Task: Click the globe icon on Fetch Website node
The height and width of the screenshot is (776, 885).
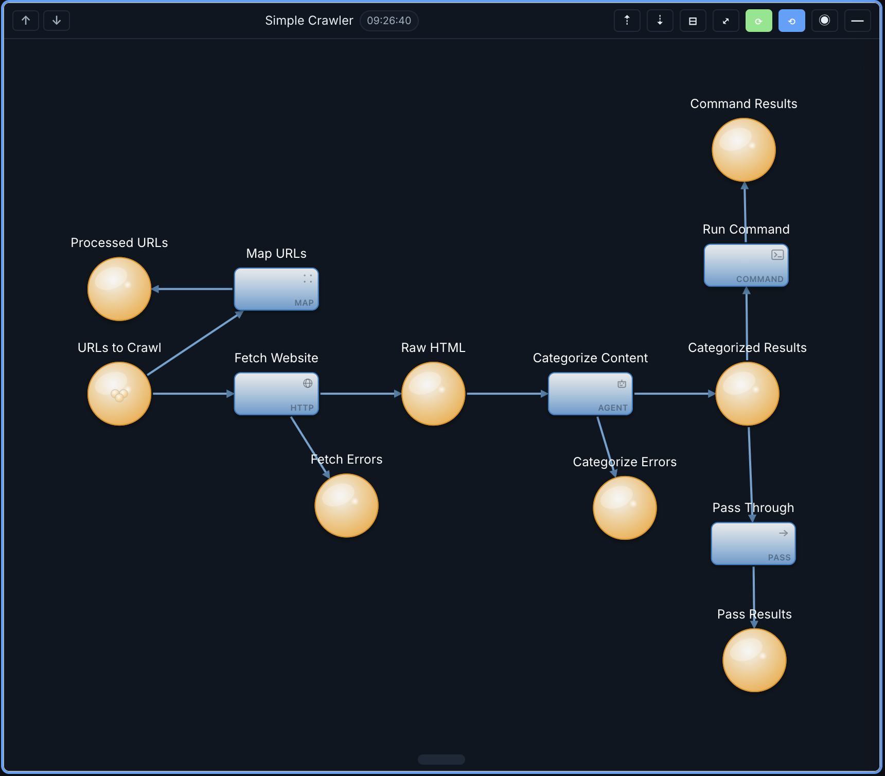Action: click(x=308, y=383)
